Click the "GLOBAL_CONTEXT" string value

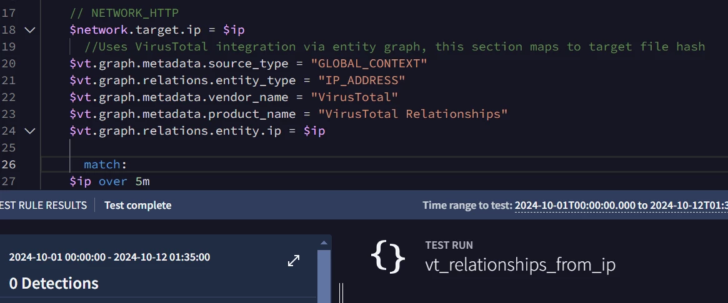369,64
